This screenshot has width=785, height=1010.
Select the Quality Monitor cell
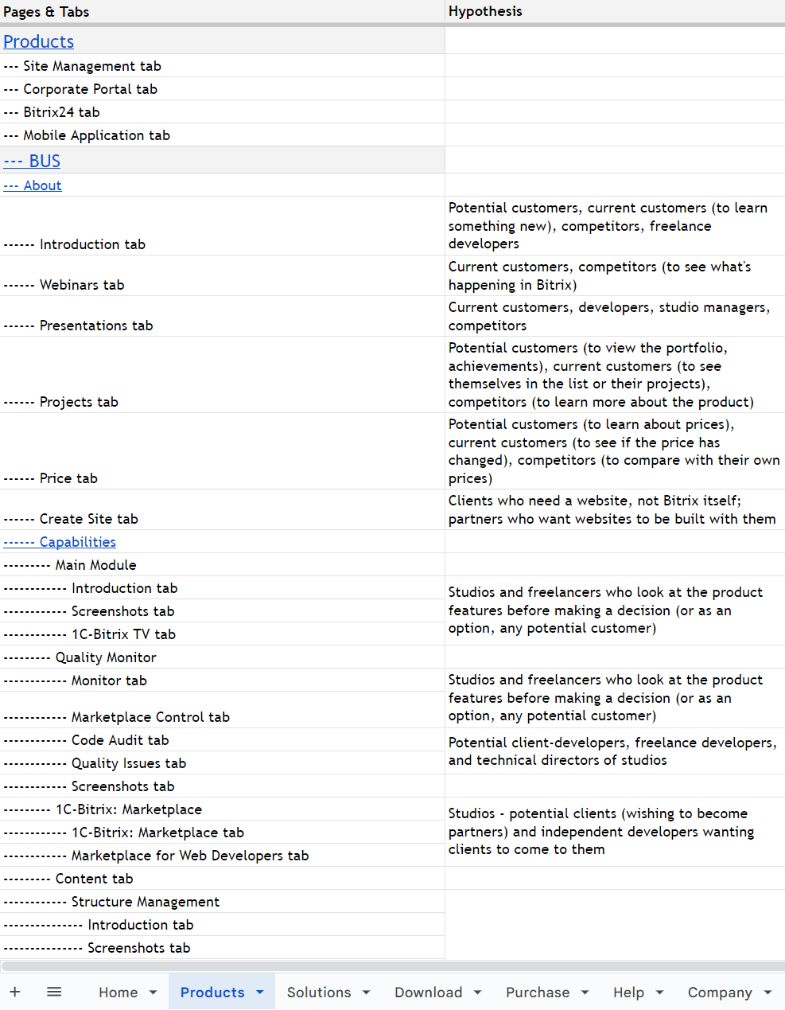[222, 657]
